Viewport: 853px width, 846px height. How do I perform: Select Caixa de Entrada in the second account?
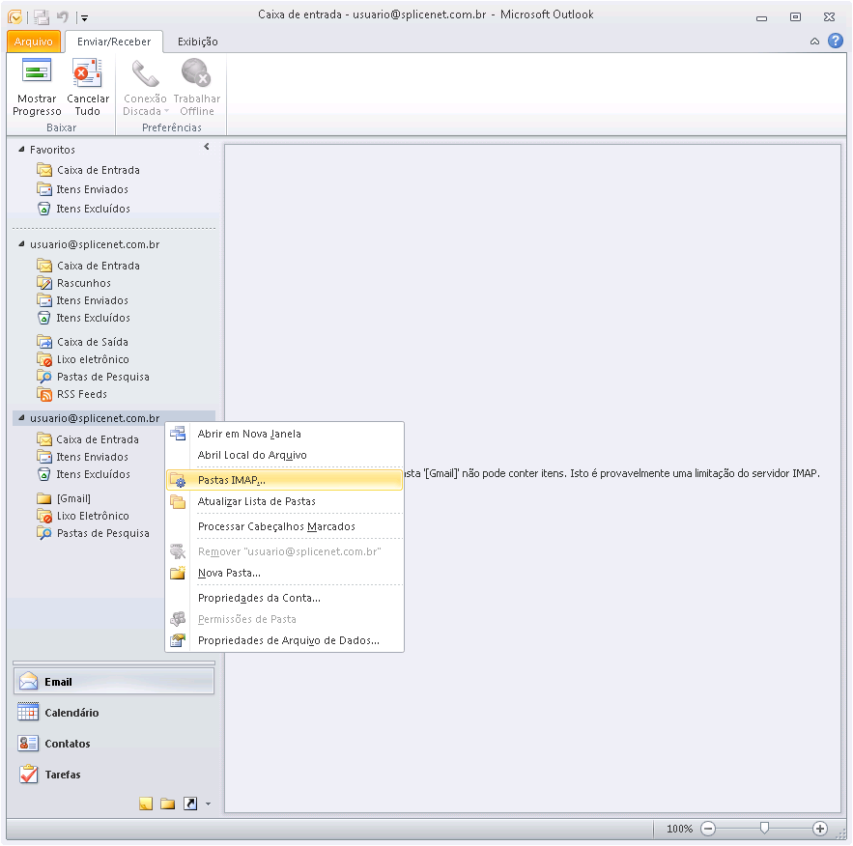(98, 439)
